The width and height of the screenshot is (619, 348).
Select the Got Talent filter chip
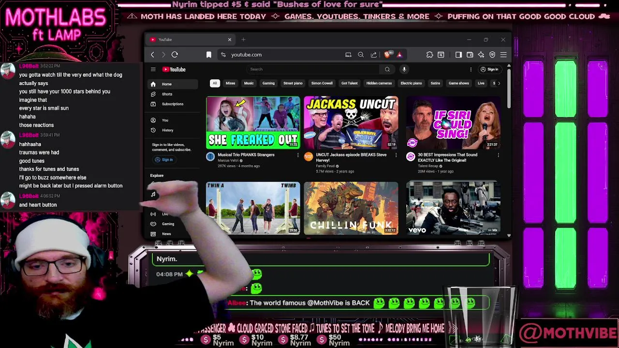[349, 83]
